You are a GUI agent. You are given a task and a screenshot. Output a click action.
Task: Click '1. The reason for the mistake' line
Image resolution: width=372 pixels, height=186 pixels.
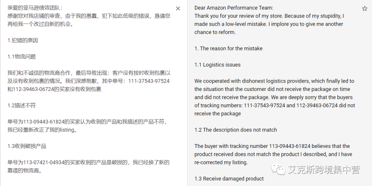point(228,48)
